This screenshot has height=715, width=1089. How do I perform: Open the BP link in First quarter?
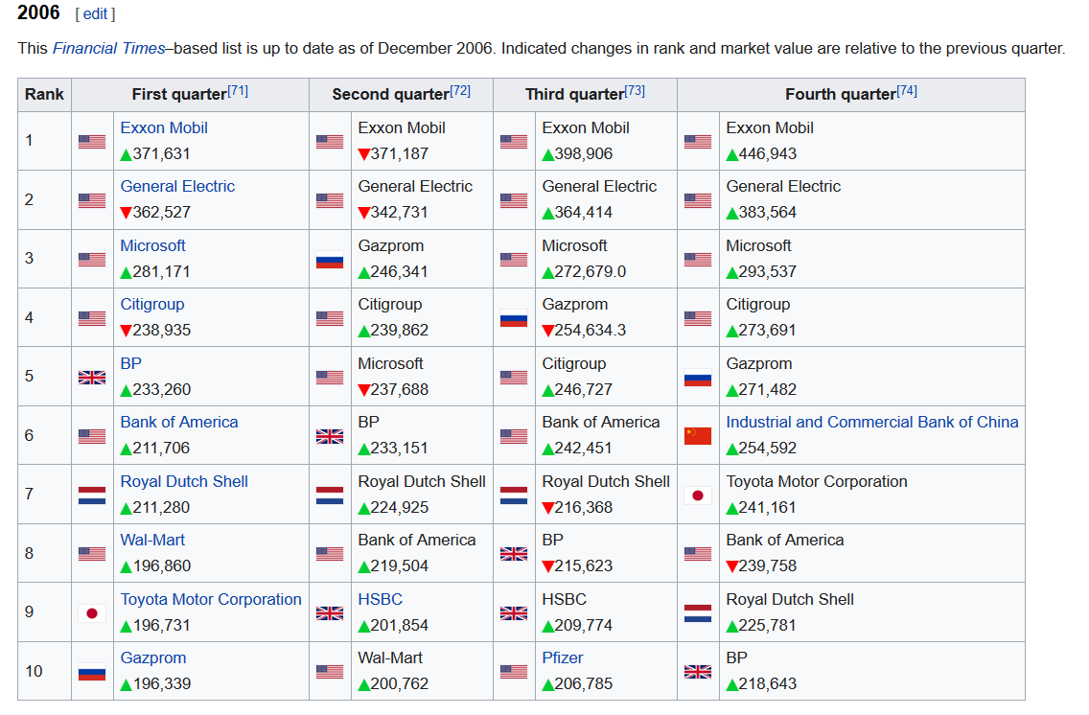coord(130,364)
